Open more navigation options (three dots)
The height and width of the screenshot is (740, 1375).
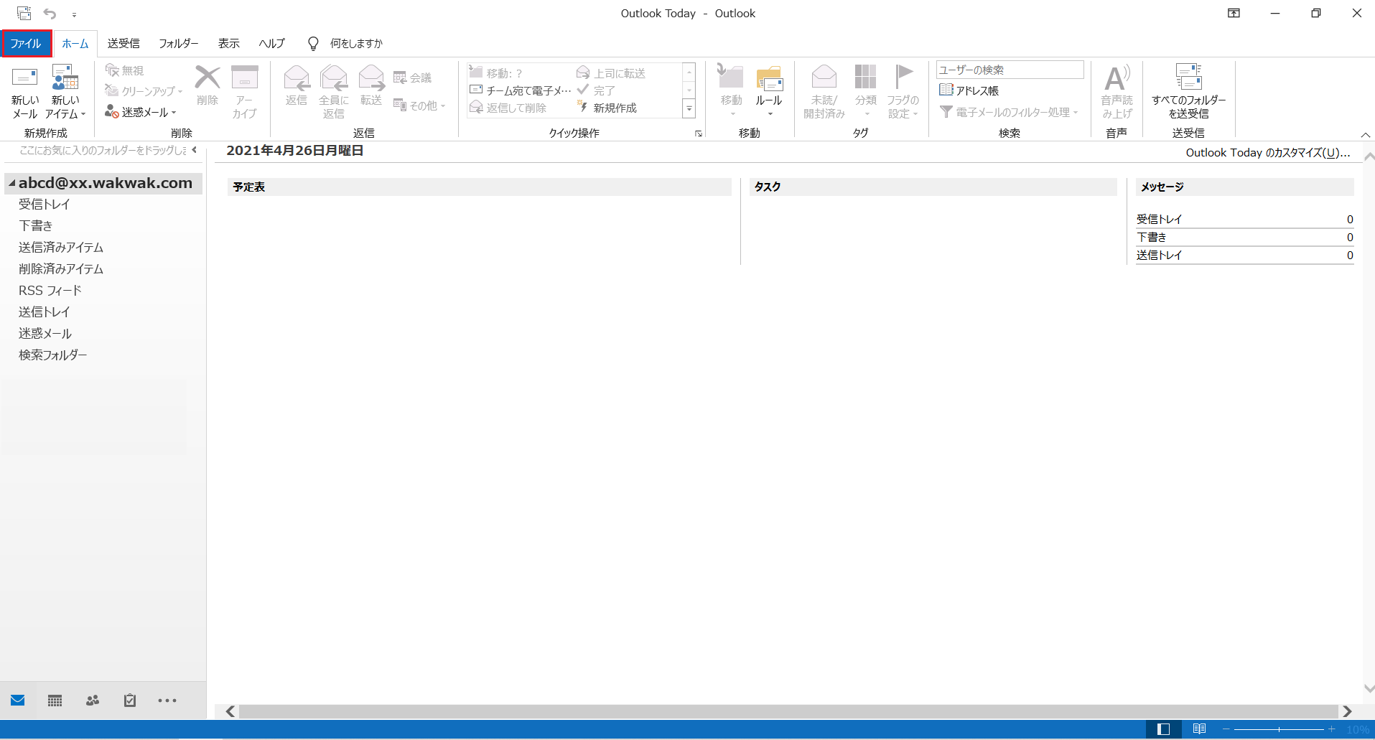point(167,701)
